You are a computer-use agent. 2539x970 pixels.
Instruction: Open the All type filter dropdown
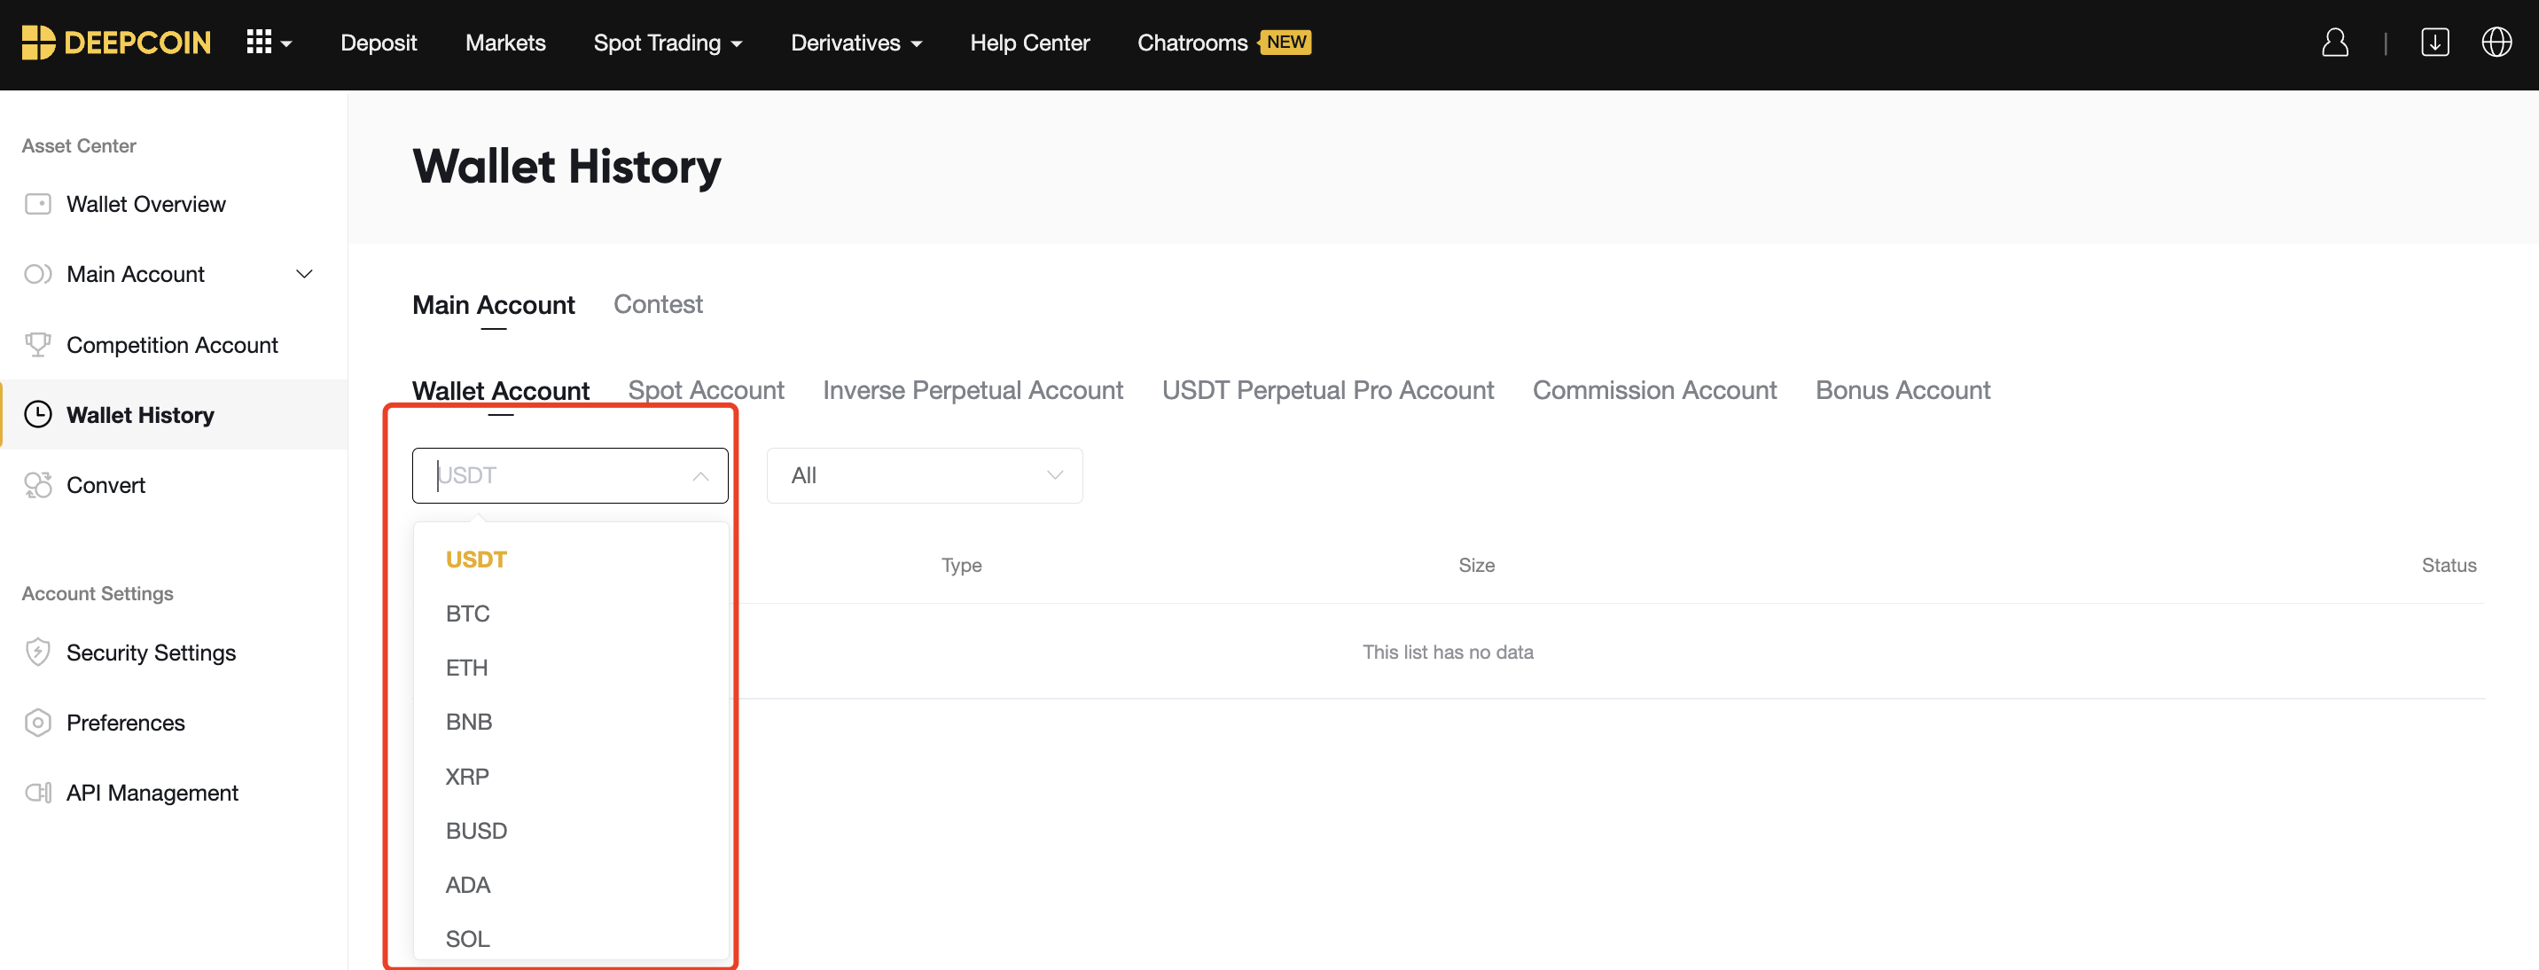925,475
